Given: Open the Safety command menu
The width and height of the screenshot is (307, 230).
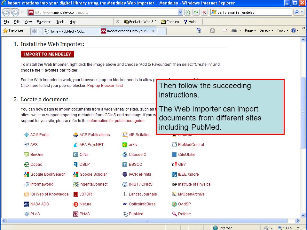Looking at the screenshot, I should [266, 31].
